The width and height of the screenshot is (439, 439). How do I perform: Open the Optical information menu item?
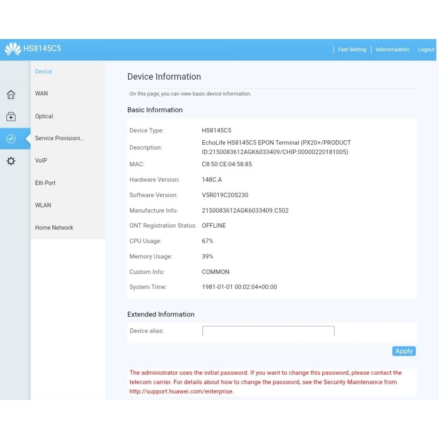(x=44, y=116)
